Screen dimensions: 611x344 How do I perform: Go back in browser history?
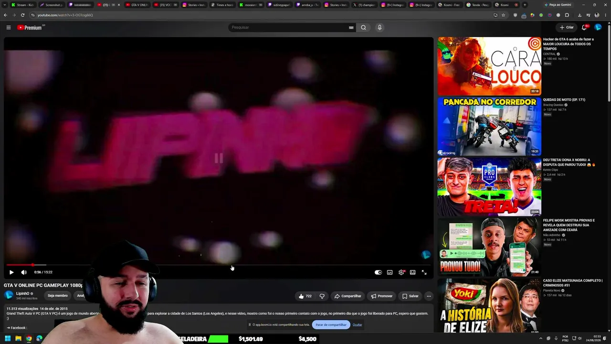pos(5,15)
